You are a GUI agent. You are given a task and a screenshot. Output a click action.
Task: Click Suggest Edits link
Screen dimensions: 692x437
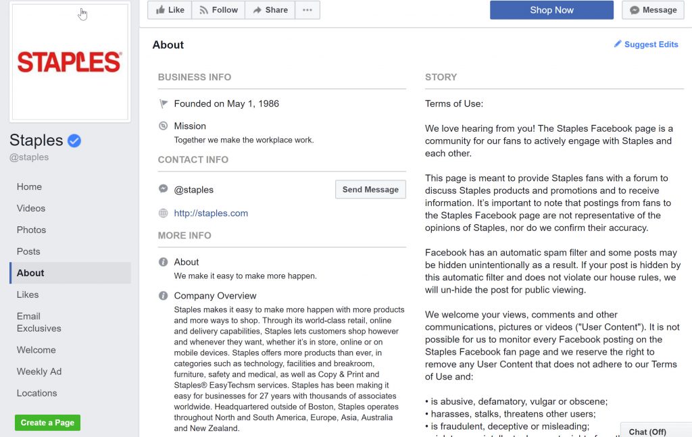pos(646,44)
